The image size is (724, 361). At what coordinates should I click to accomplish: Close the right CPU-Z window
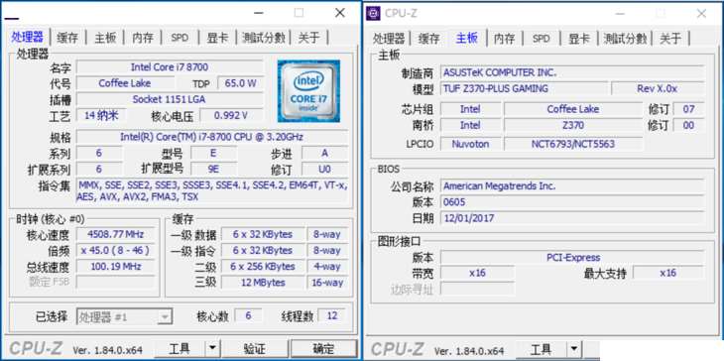tap(701, 13)
